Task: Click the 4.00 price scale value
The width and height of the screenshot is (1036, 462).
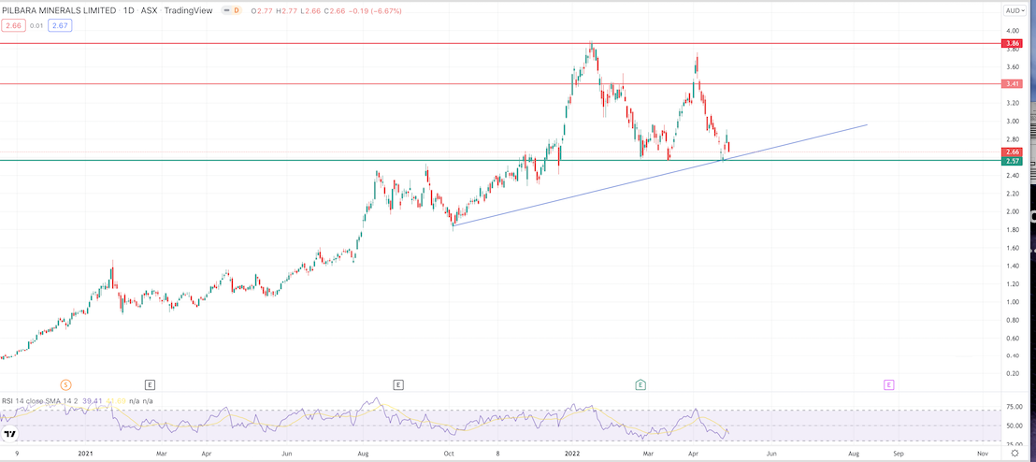Action: [1013, 31]
